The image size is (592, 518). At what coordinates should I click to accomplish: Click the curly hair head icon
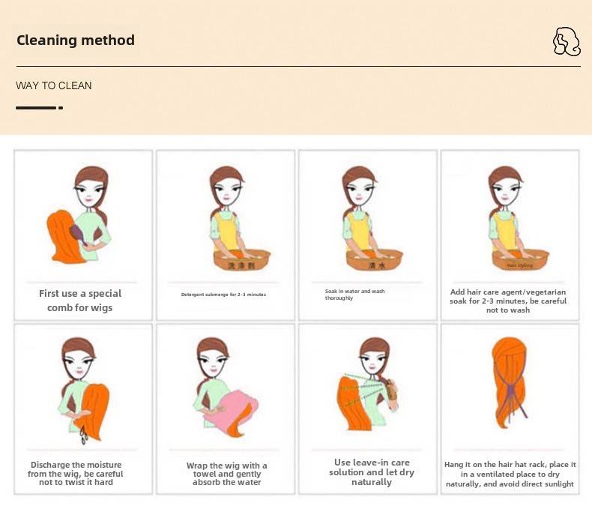567,41
